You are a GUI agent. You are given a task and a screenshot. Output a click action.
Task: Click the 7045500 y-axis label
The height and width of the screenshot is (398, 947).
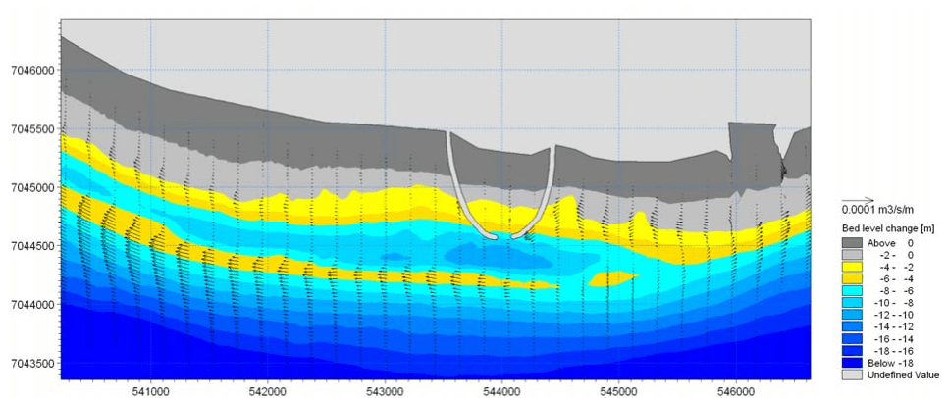[32, 128]
